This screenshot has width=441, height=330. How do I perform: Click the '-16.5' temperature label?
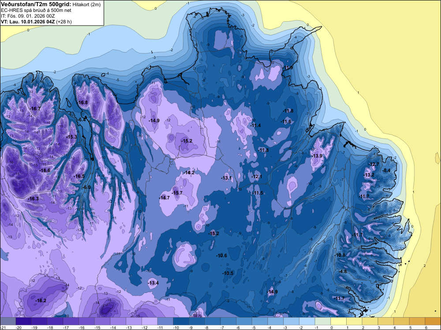(x=79, y=176)
